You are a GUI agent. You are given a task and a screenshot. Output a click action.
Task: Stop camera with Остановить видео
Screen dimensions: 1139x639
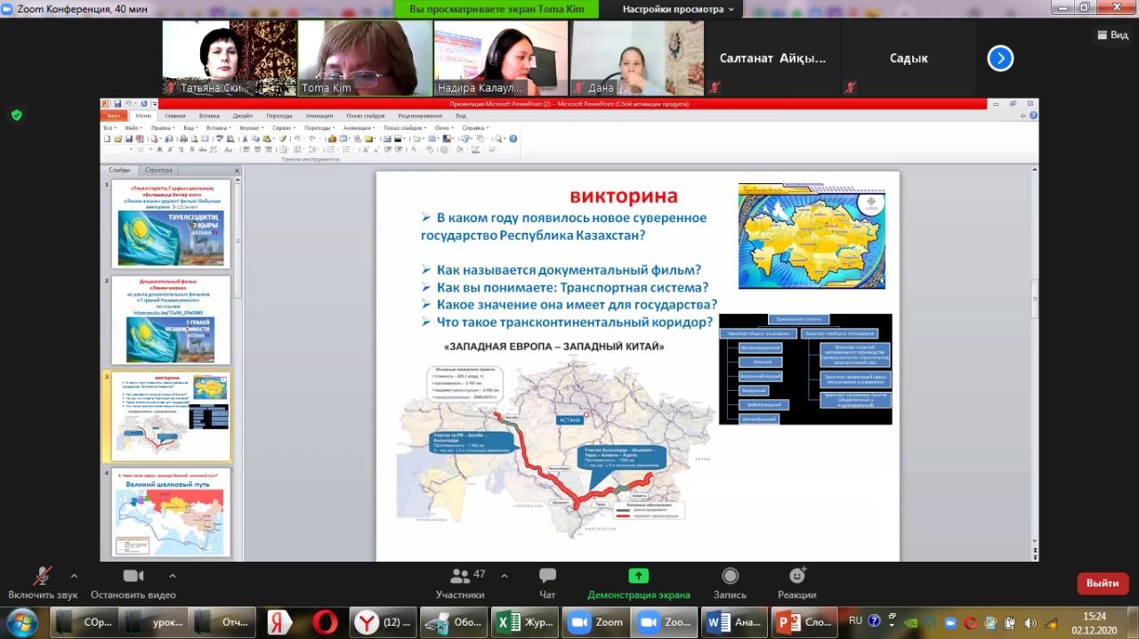click(133, 578)
